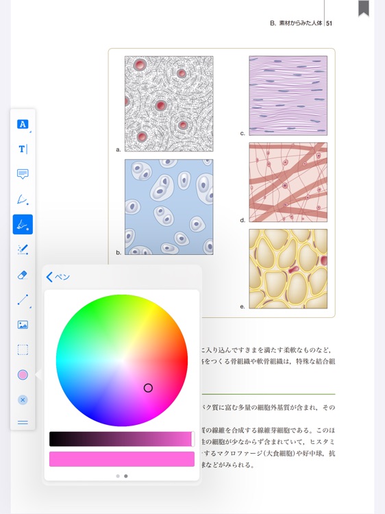385x514 pixels.
Task: Open the pink color swatch in toolbar
Action: (x=23, y=375)
